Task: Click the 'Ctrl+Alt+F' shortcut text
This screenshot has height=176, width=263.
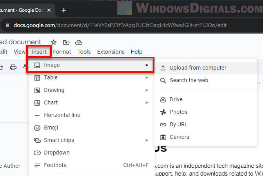Action: coord(136,165)
